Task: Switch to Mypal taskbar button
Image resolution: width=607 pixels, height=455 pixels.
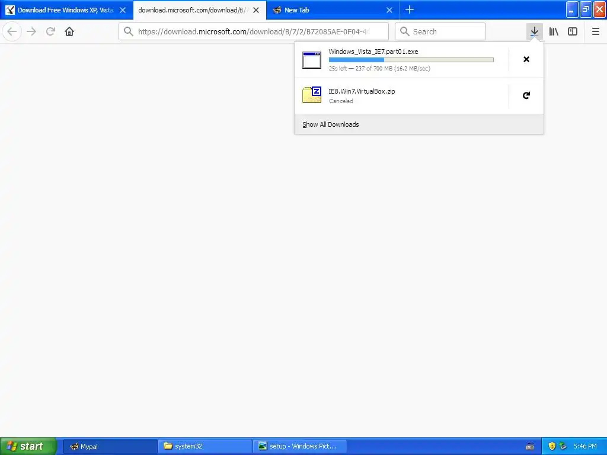Action: [x=110, y=446]
